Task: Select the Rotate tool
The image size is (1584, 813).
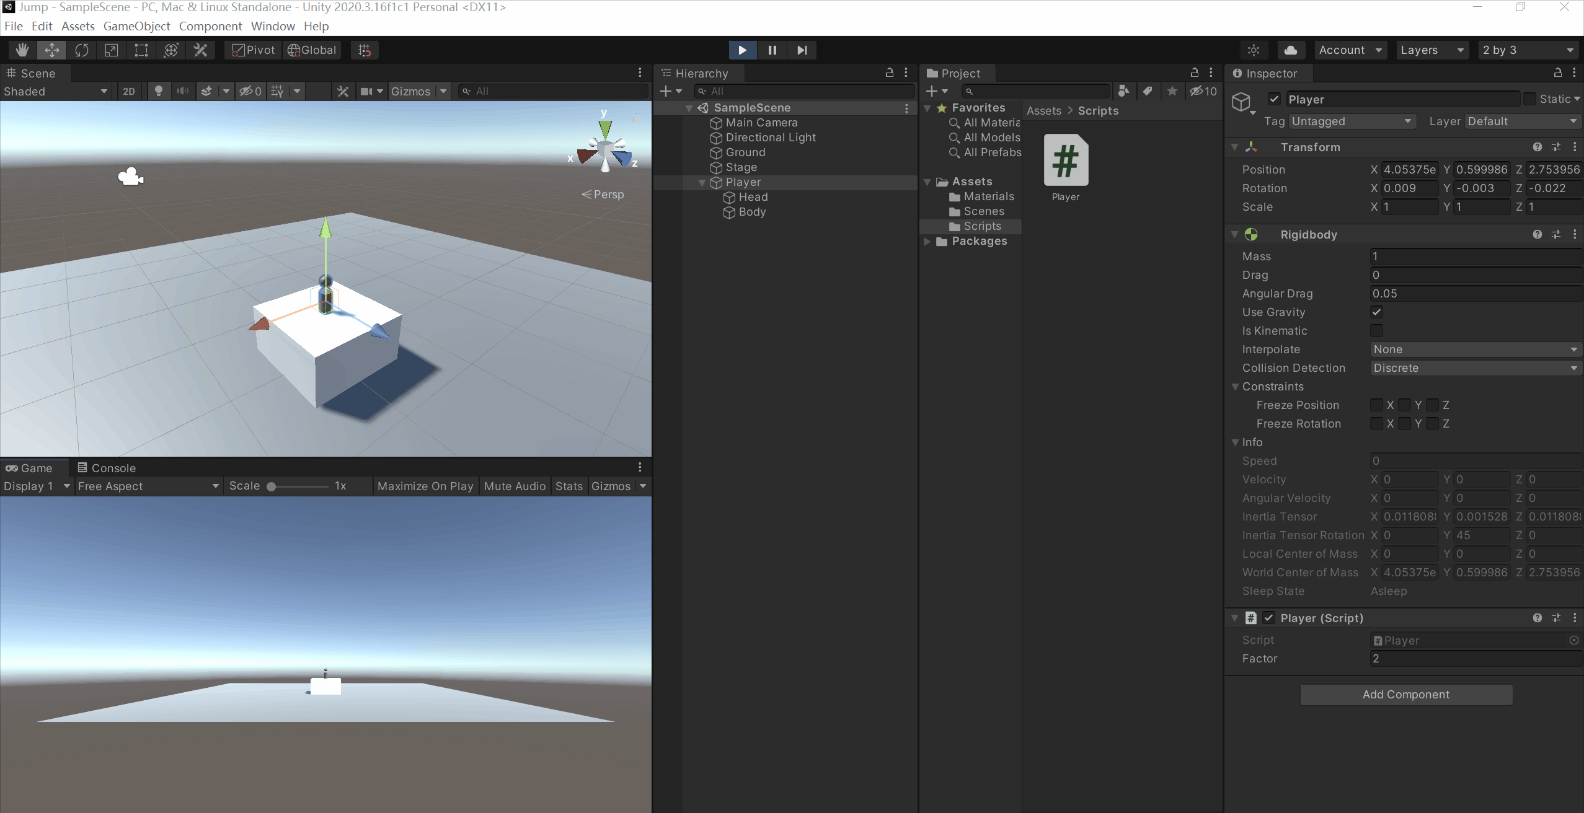Action: pos(82,50)
